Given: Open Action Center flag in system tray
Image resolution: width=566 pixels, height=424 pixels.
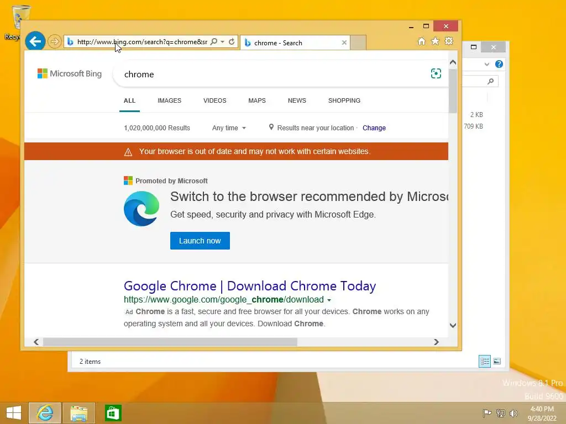Looking at the screenshot, I should coord(487,413).
